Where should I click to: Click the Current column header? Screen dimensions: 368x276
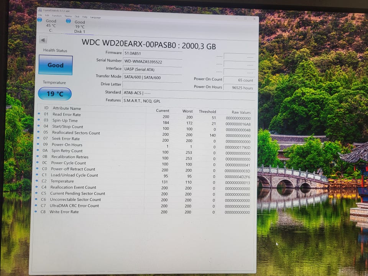click(163, 110)
